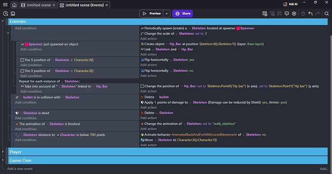332x174 pixels.
Task: Click the Skeleton is dead heart icon
Action: pos(17,113)
